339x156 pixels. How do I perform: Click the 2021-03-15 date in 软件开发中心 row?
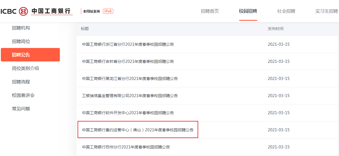click(x=279, y=113)
